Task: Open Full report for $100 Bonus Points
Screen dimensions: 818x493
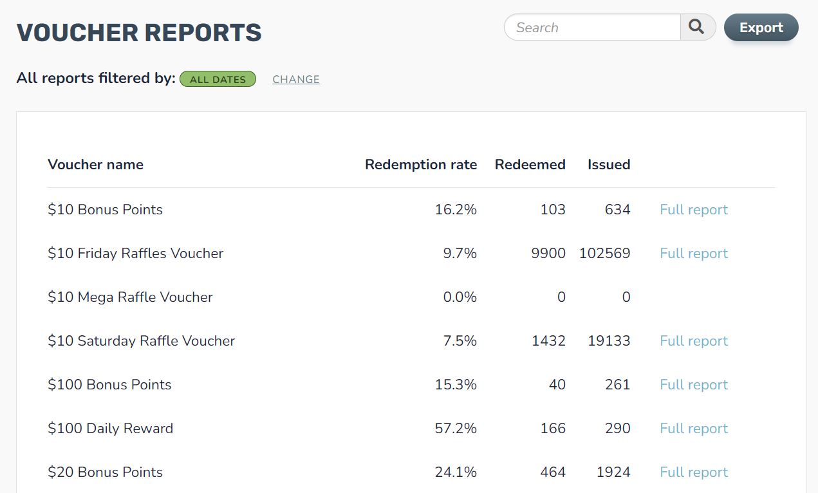Action: 693,384
